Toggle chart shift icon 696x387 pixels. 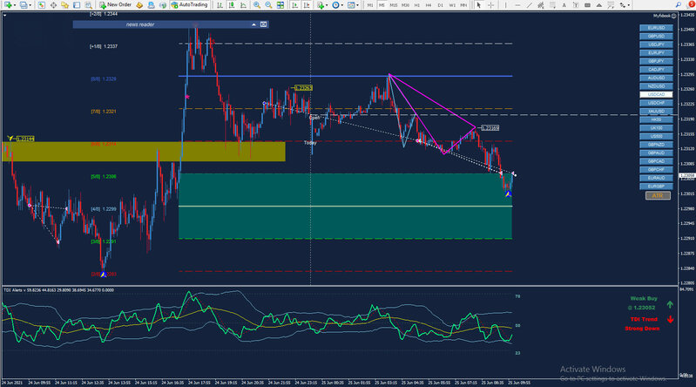pos(307,5)
